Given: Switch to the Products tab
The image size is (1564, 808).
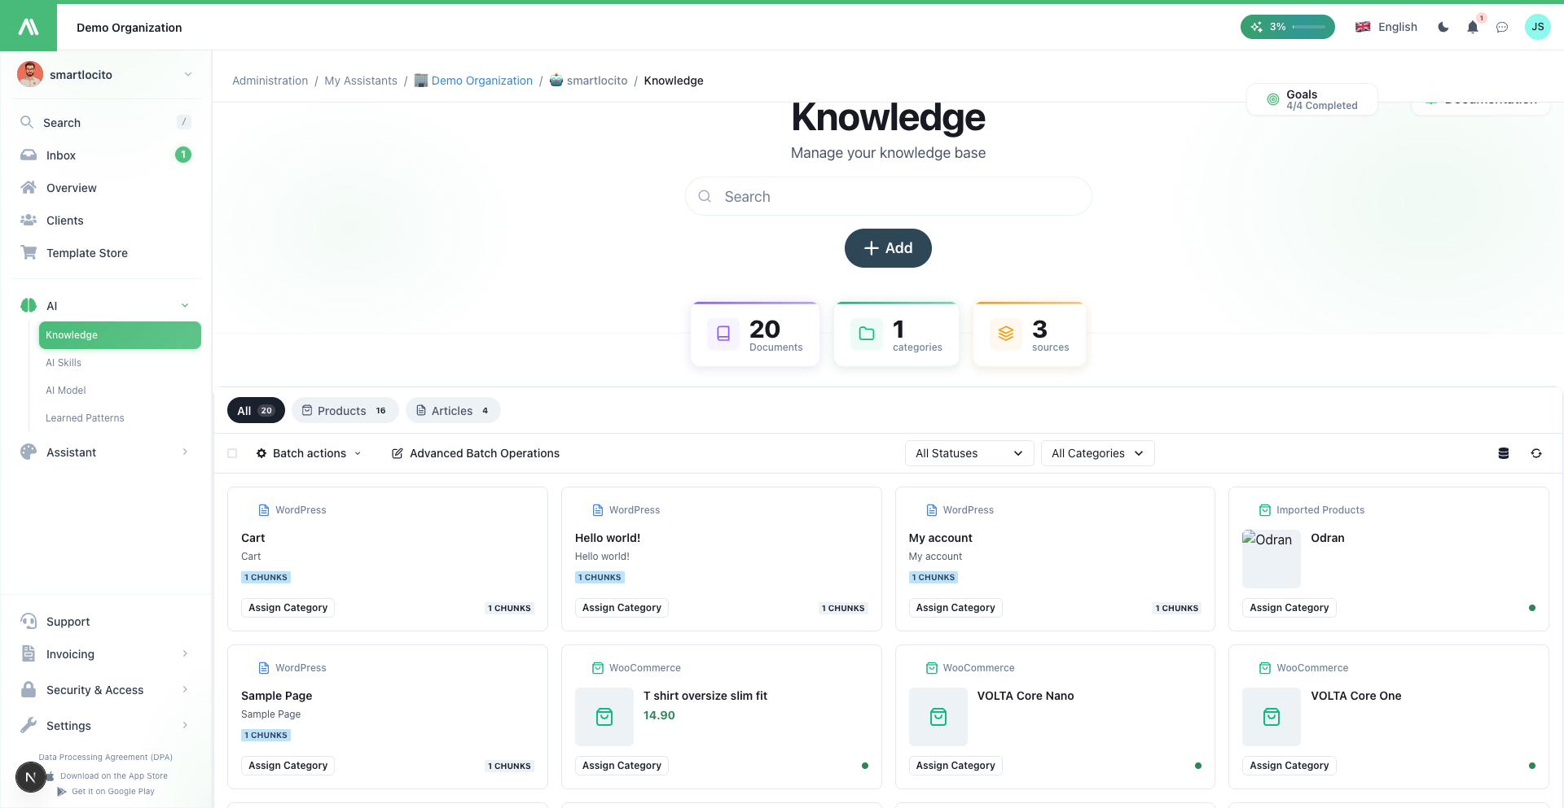Looking at the screenshot, I should coord(345,410).
